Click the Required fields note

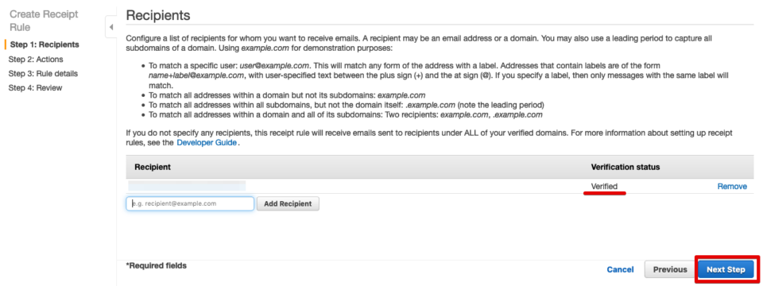coord(157,265)
